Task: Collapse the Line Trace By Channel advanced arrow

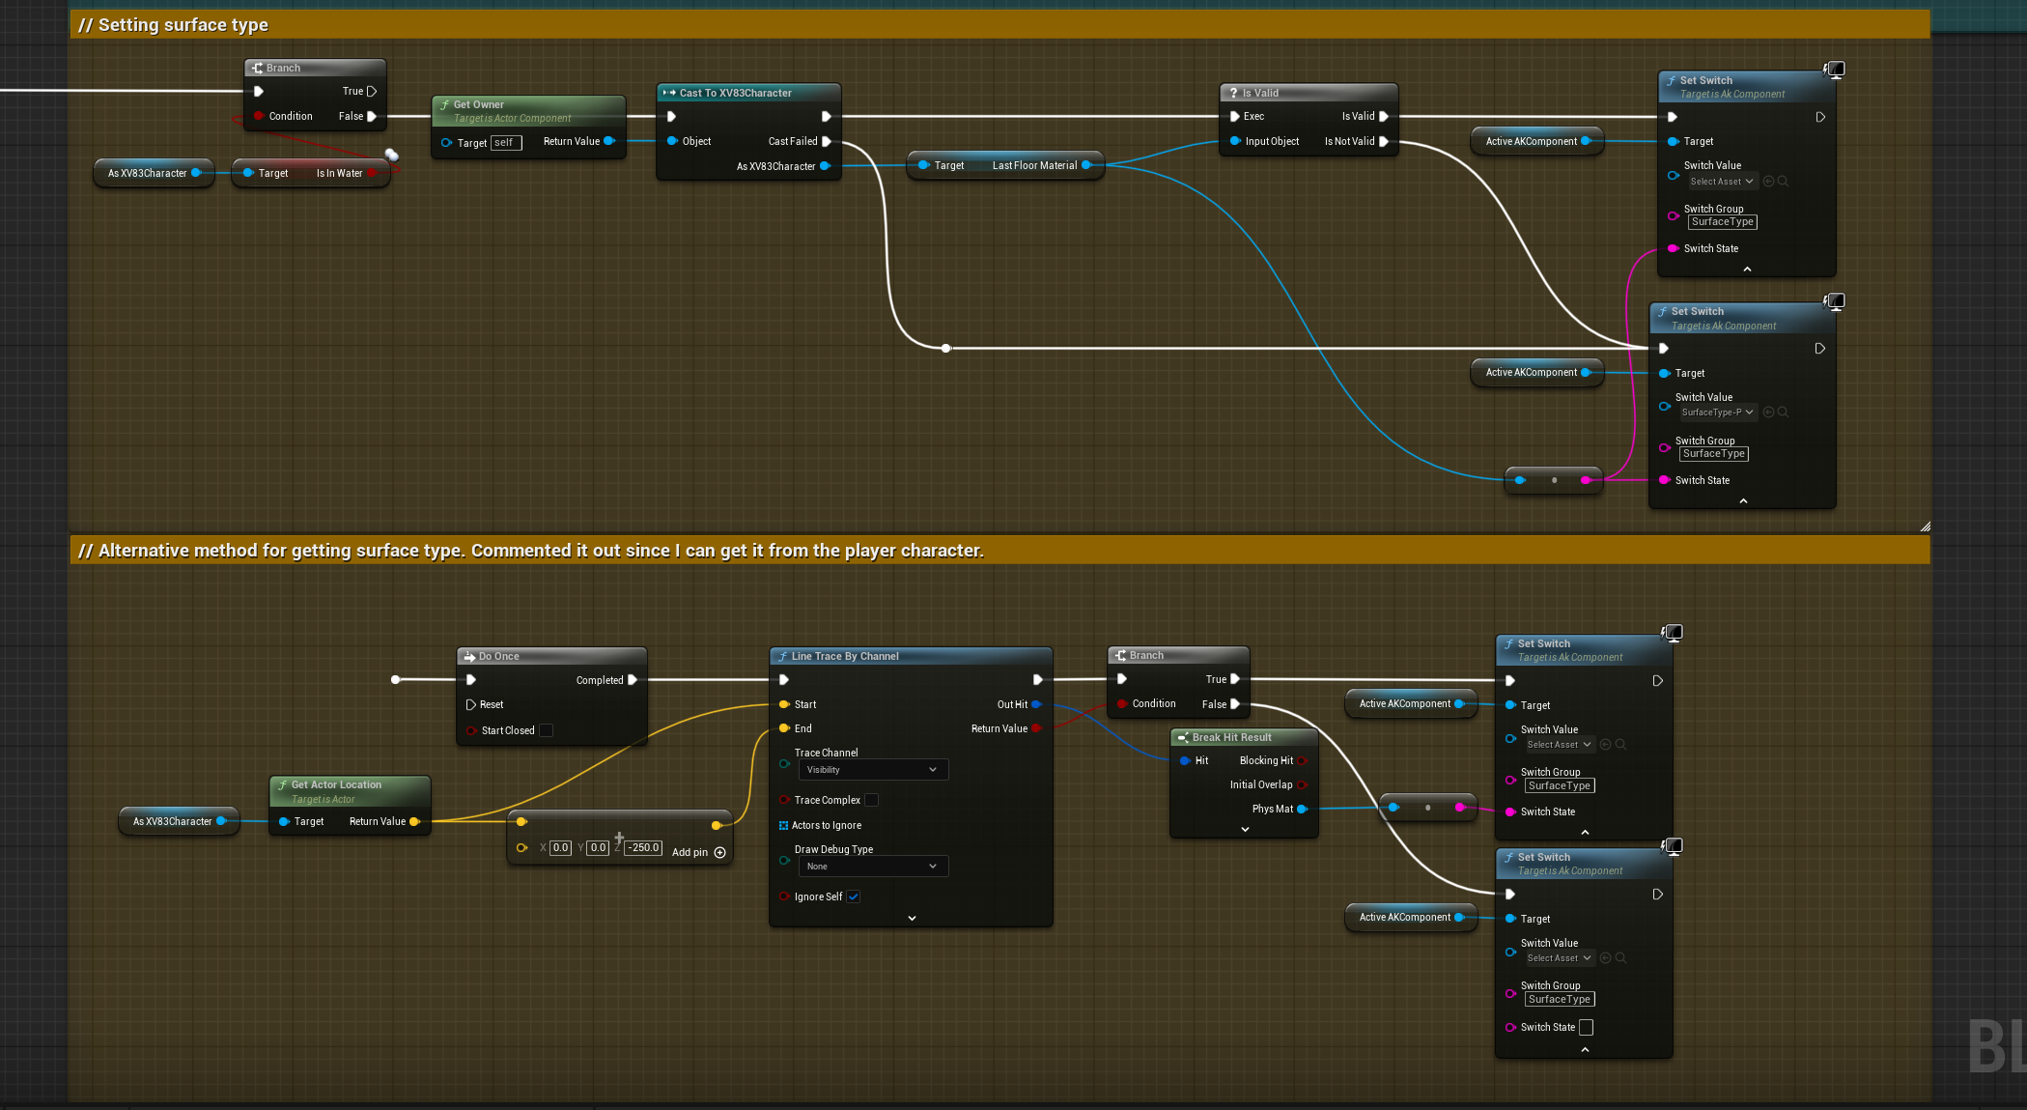Action: tap(912, 918)
